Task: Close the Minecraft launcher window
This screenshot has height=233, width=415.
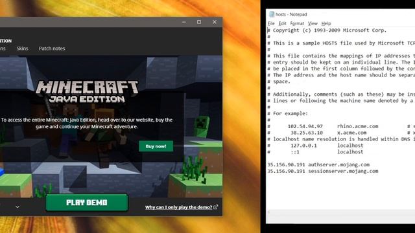Action: (215, 22)
